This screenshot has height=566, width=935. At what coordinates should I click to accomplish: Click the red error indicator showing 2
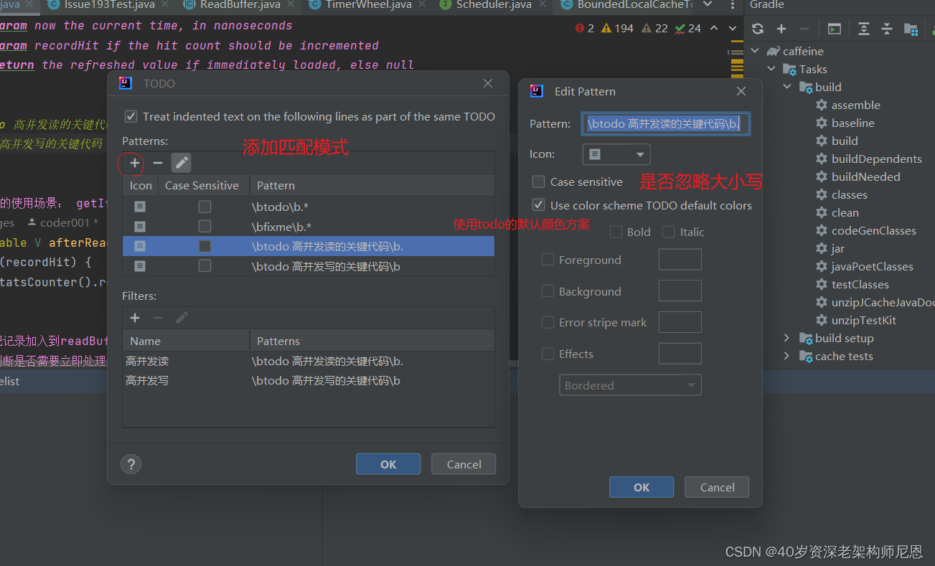584,28
